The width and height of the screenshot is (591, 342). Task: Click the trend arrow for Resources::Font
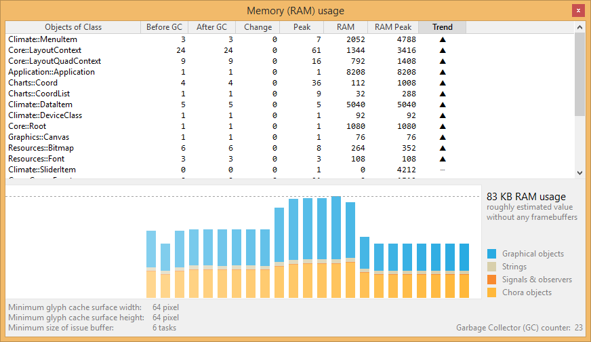443,159
